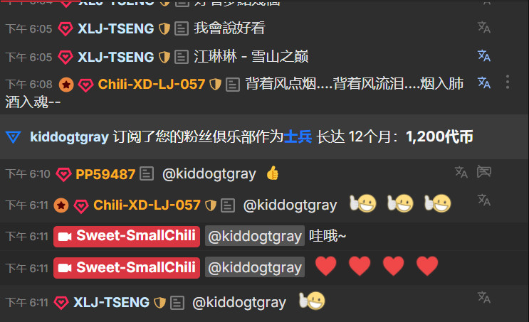529x322 pixels.
Task: Translate XLJ-TSENG's 6:11 thumbs-up message
Action: pos(484,297)
